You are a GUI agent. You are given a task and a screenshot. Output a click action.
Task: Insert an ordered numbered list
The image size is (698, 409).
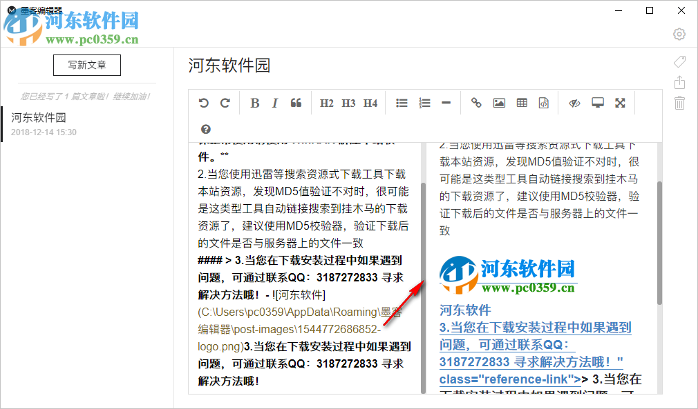[x=424, y=103]
